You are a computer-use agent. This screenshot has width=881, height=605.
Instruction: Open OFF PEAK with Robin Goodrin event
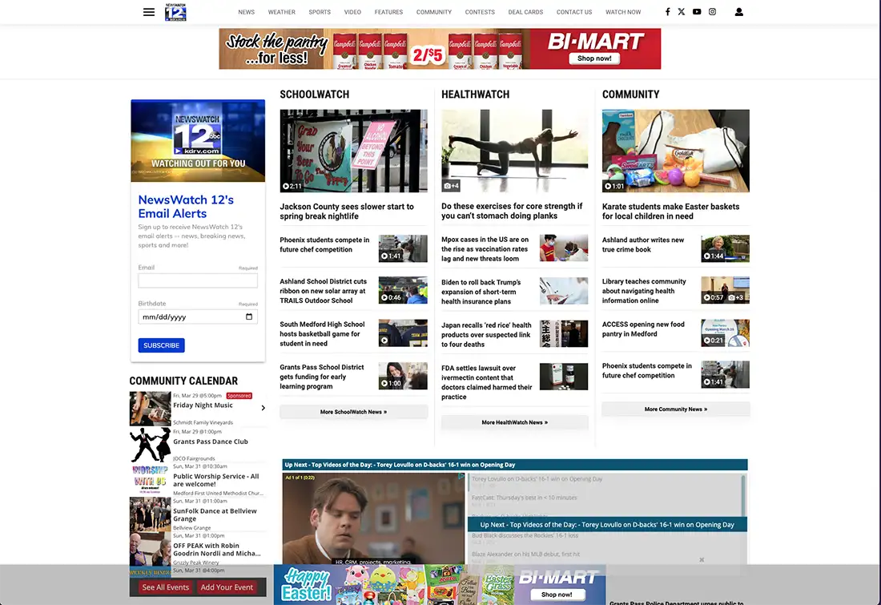[x=217, y=550]
